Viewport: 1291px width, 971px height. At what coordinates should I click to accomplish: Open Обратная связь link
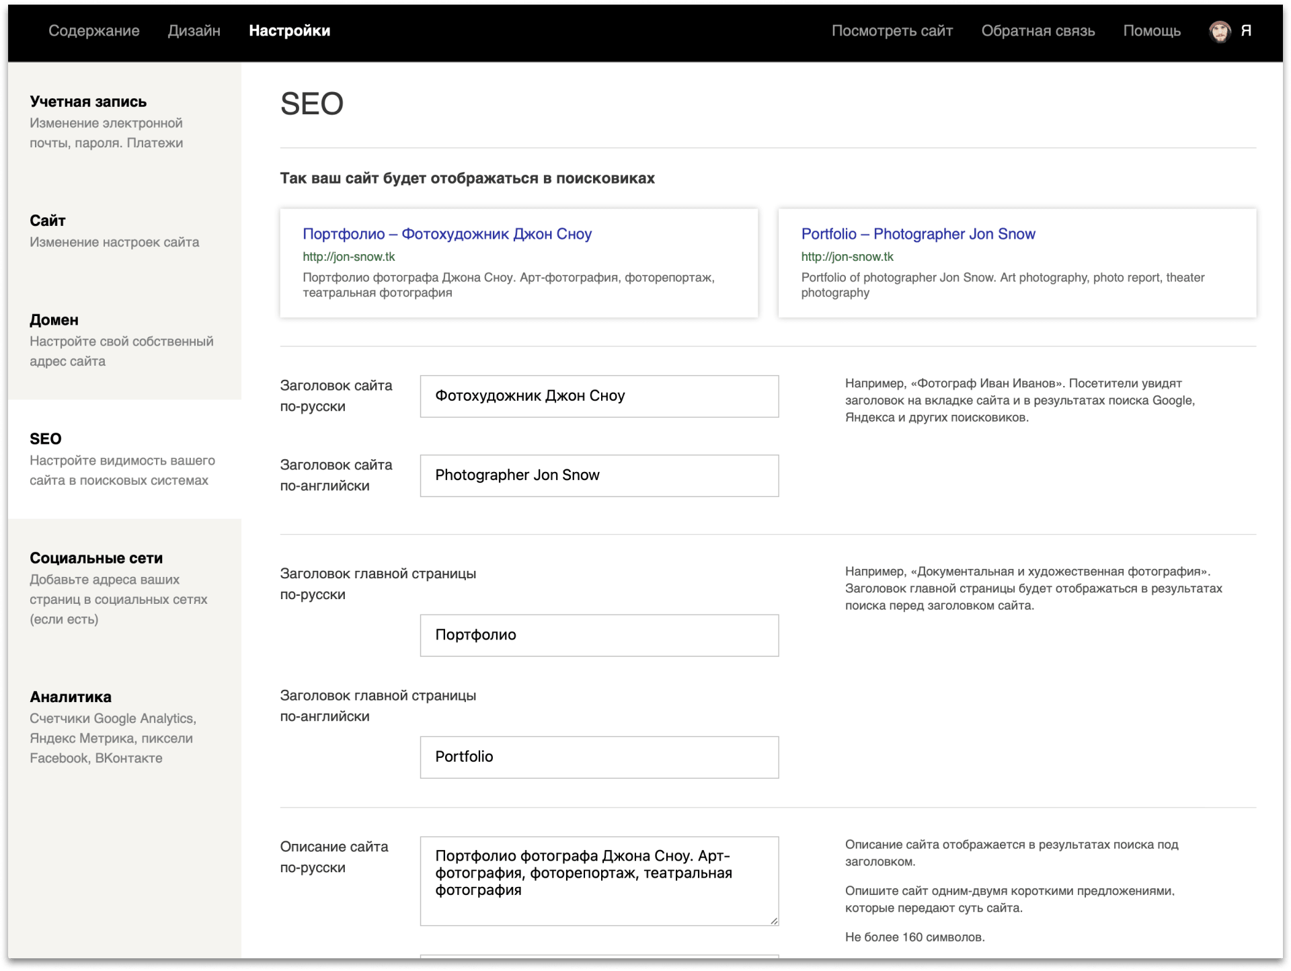pos(1038,31)
